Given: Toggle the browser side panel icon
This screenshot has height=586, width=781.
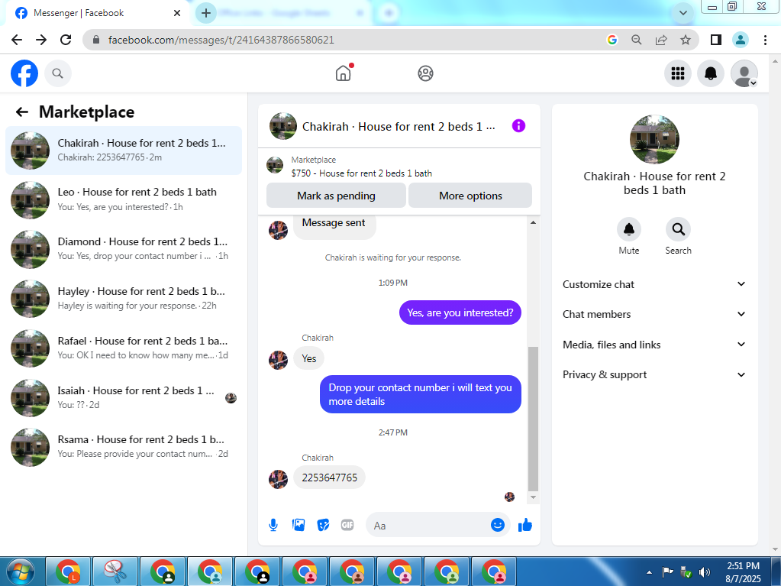Looking at the screenshot, I should point(716,40).
